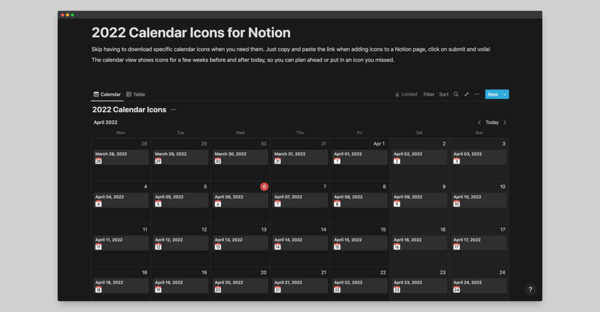The width and height of the screenshot is (600, 312).
Task: Select the highlighted day 6 date
Action: pos(264,187)
